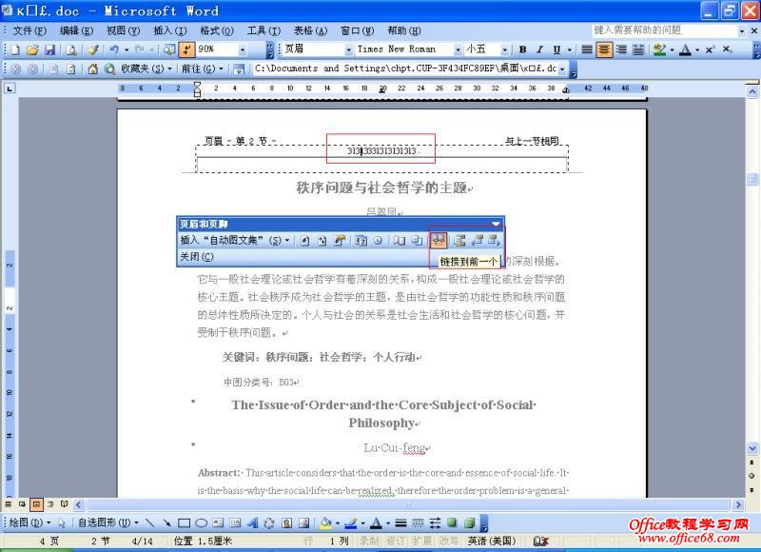Open the 视图(V) menu
Image resolution: width=761 pixels, height=552 pixels.
click(124, 30)
